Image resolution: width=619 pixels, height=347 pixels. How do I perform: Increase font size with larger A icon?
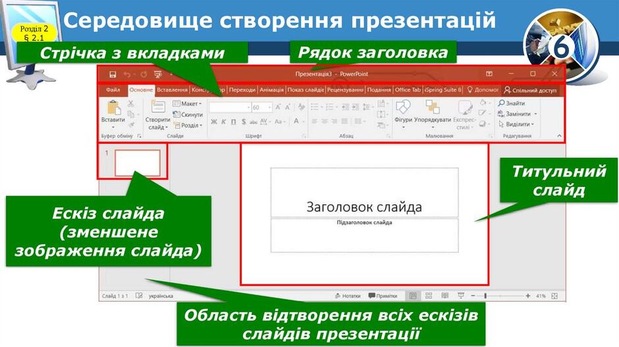(x=278, y=107)
